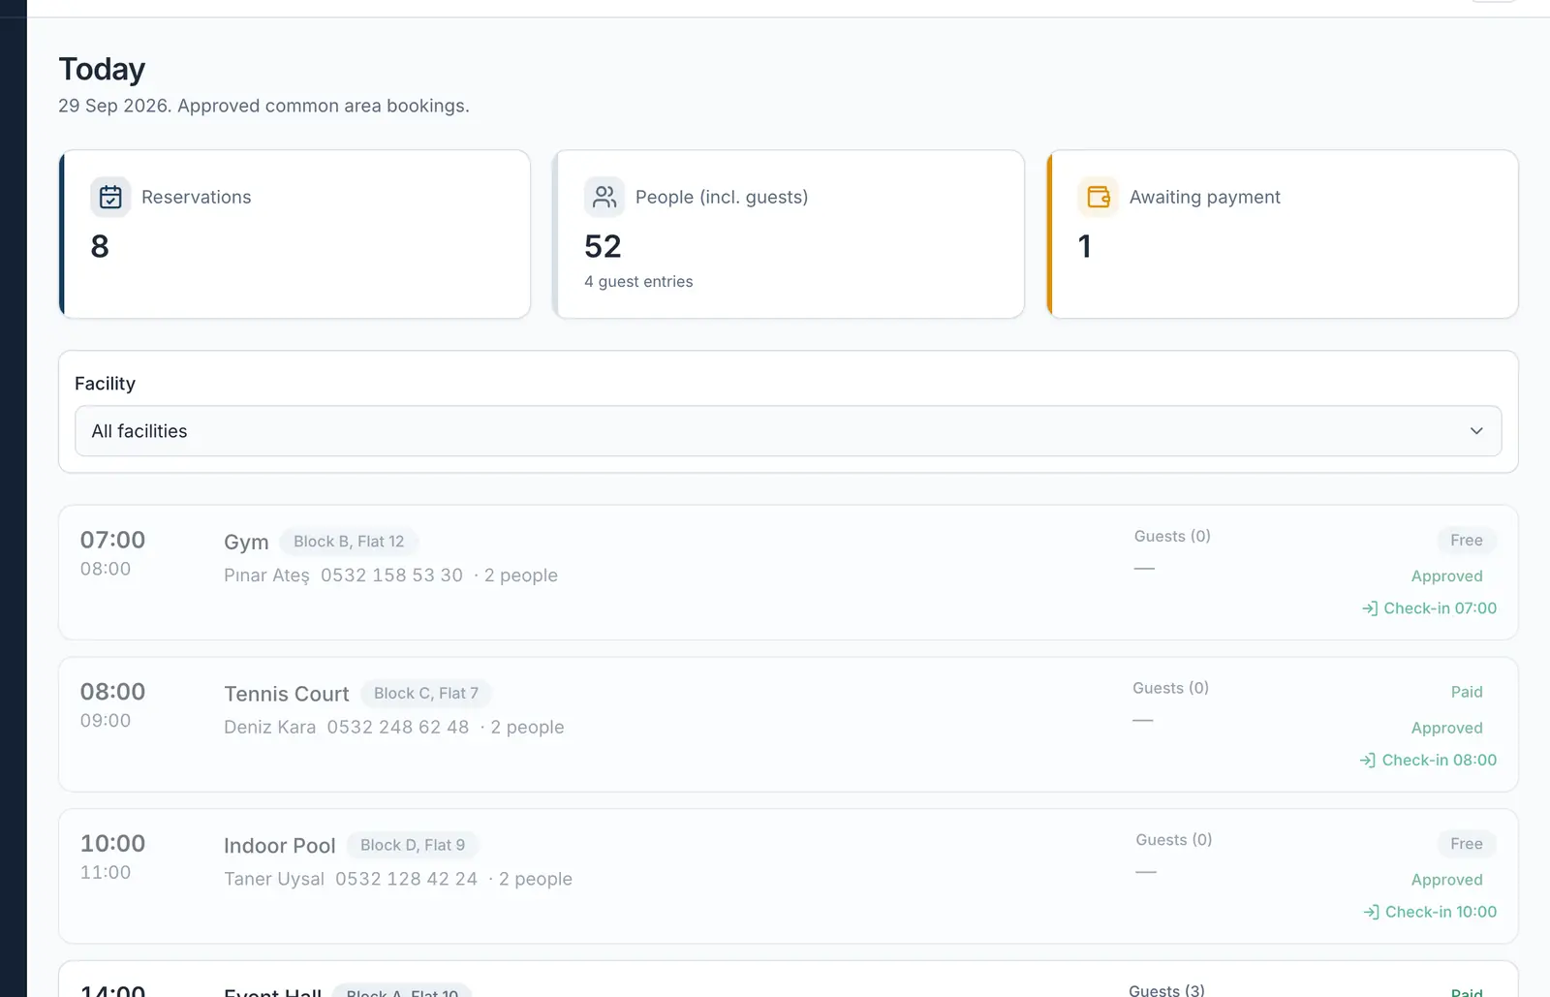Image resolution: width=1550 pixels, height=997 pixels.
Task: Click Approved status on Indoor Pool booking
Action: [x=1447, y=880]
